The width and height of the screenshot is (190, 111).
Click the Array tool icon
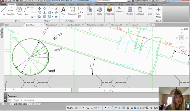[x=49, y=17]
